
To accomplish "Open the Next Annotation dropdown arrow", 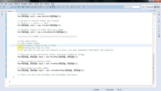I will (67, 7).
